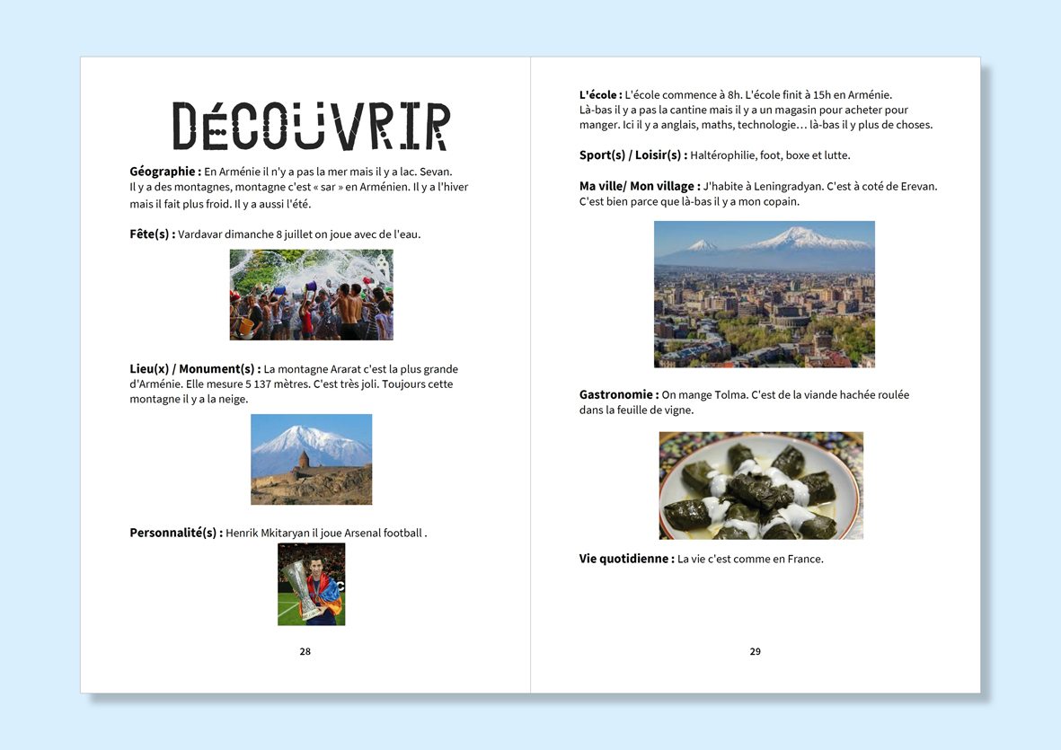
Task: Open the footballer holding trophy photo
Action: pos(311,584)
